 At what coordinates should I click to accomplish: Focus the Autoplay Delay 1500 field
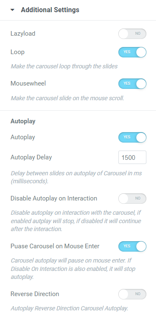point(132,157)
